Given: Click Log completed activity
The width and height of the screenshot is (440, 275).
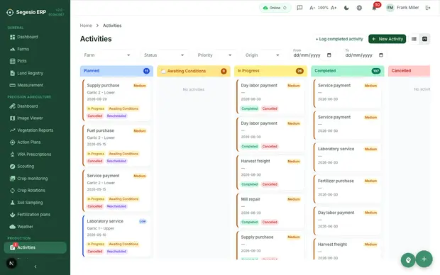Looking at the screenshot, I should tap(339, 39).
